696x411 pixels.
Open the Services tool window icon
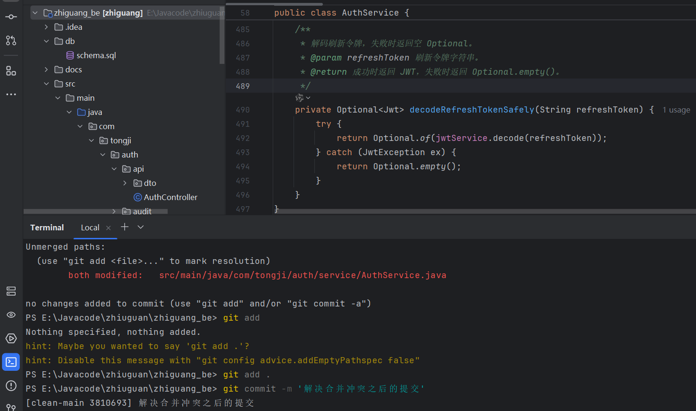(11, 291)
